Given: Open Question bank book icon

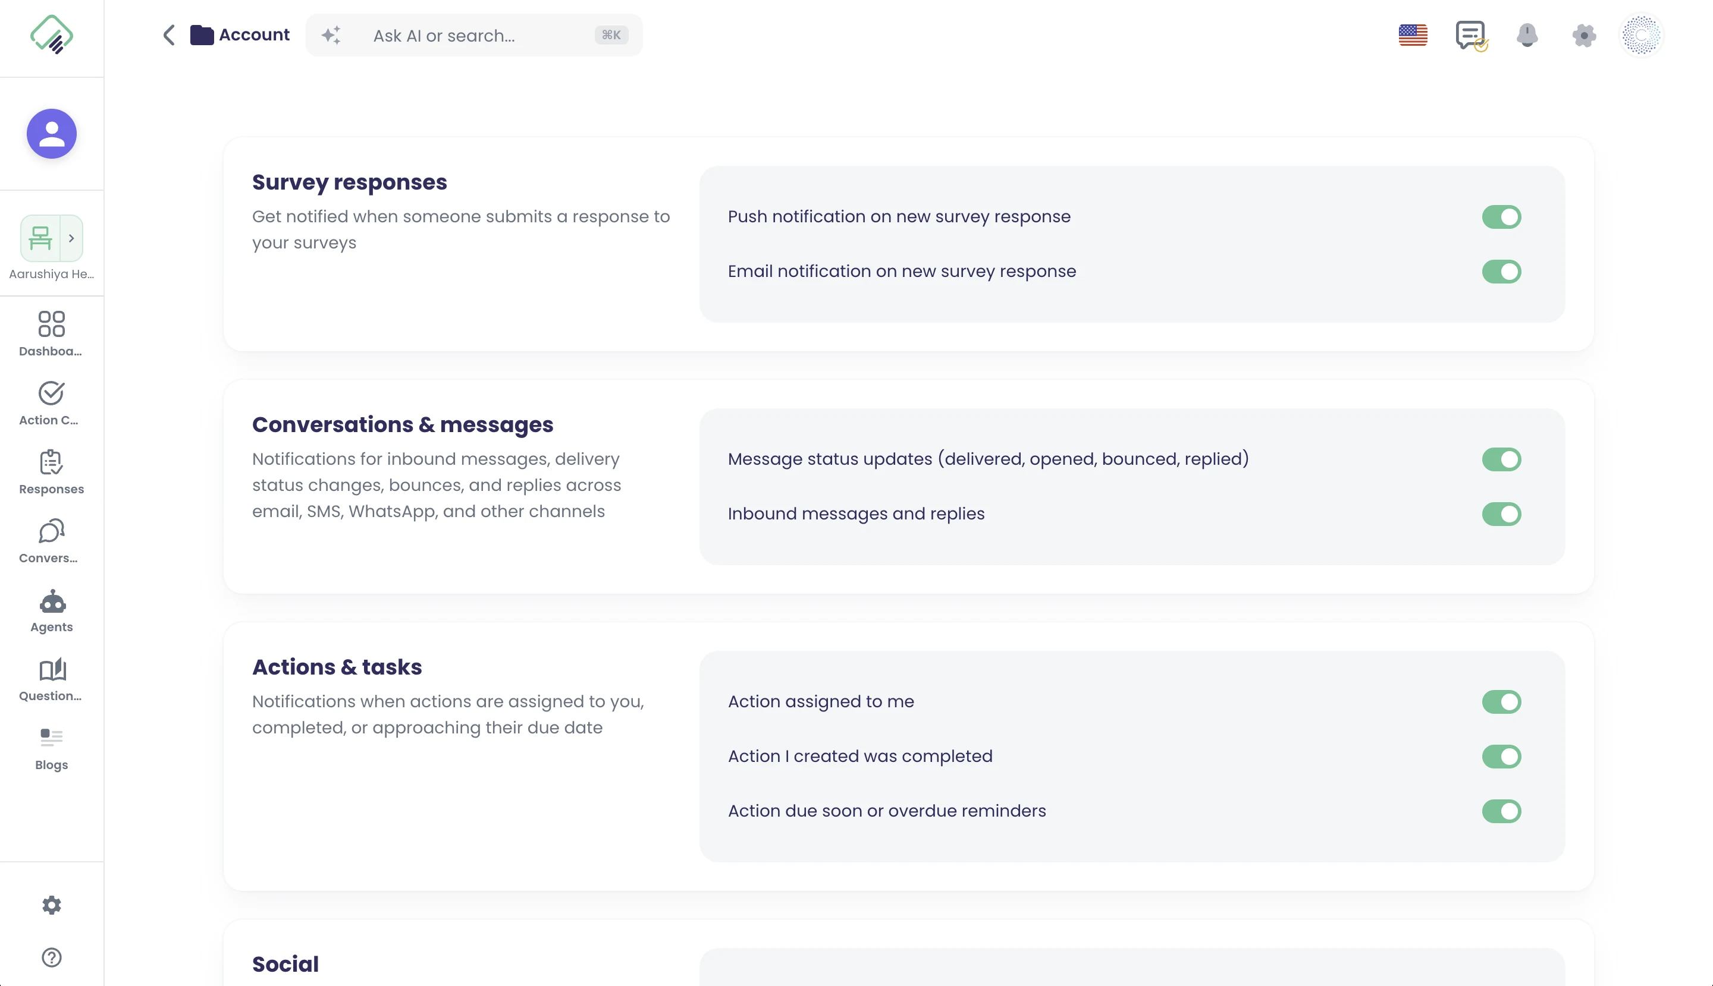Looking at the screenshot, I should [x=52, y=670].
